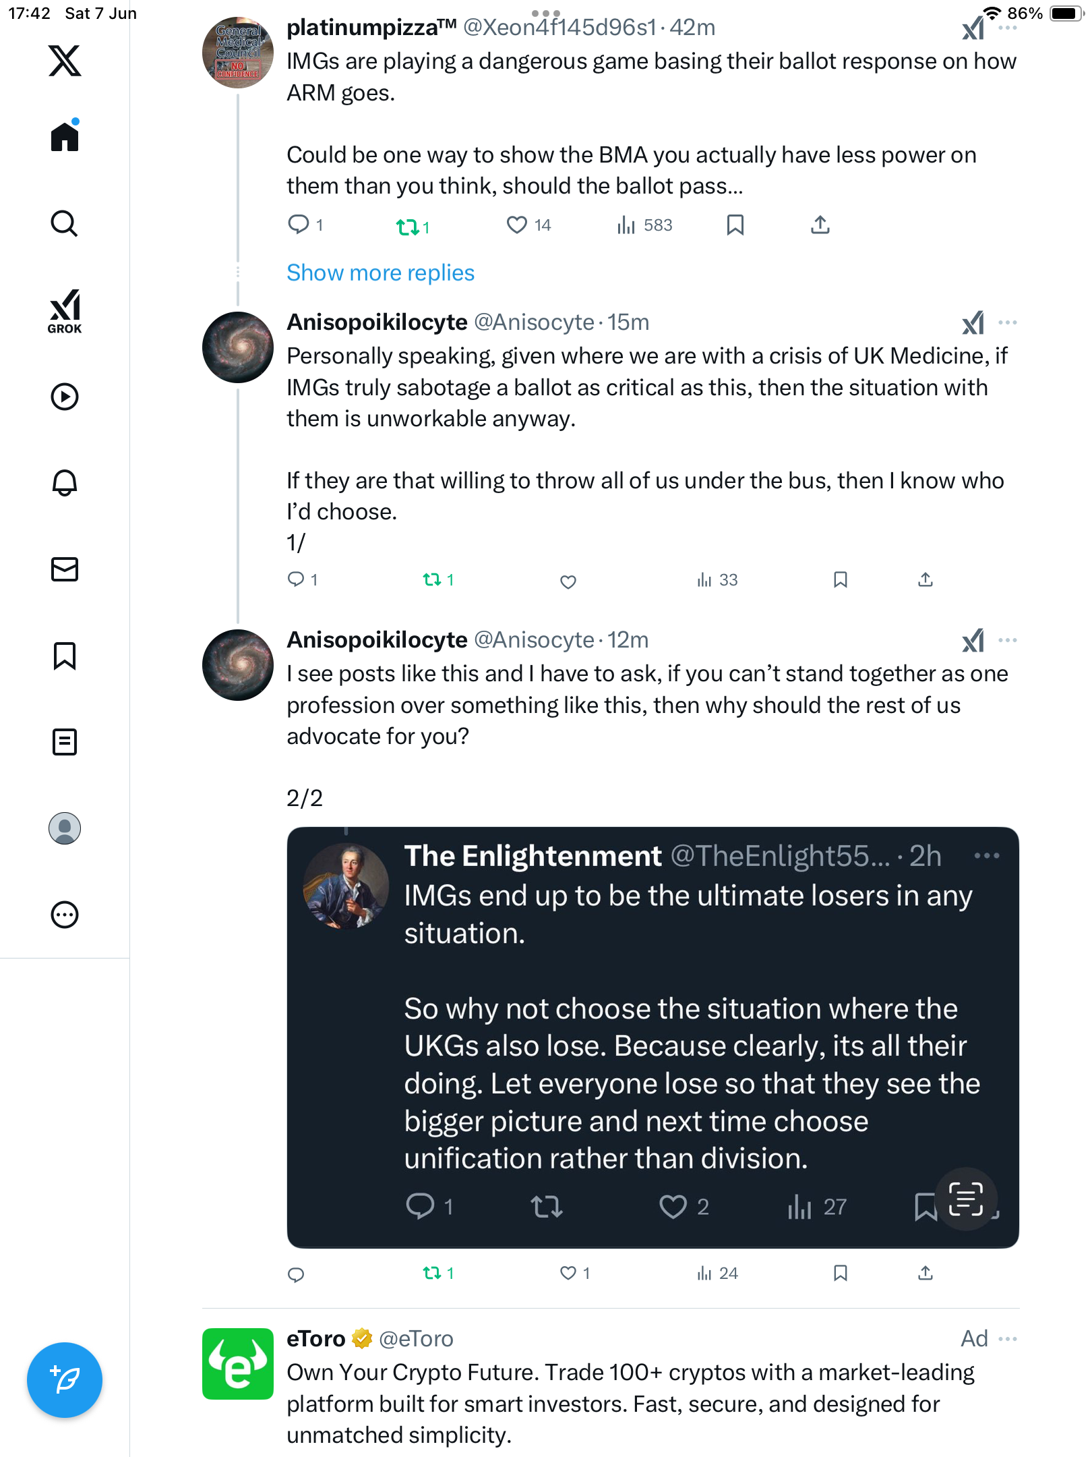
Task: Undo repost on Anisopoikilocyte's 15m post
Action: (438, 580)
